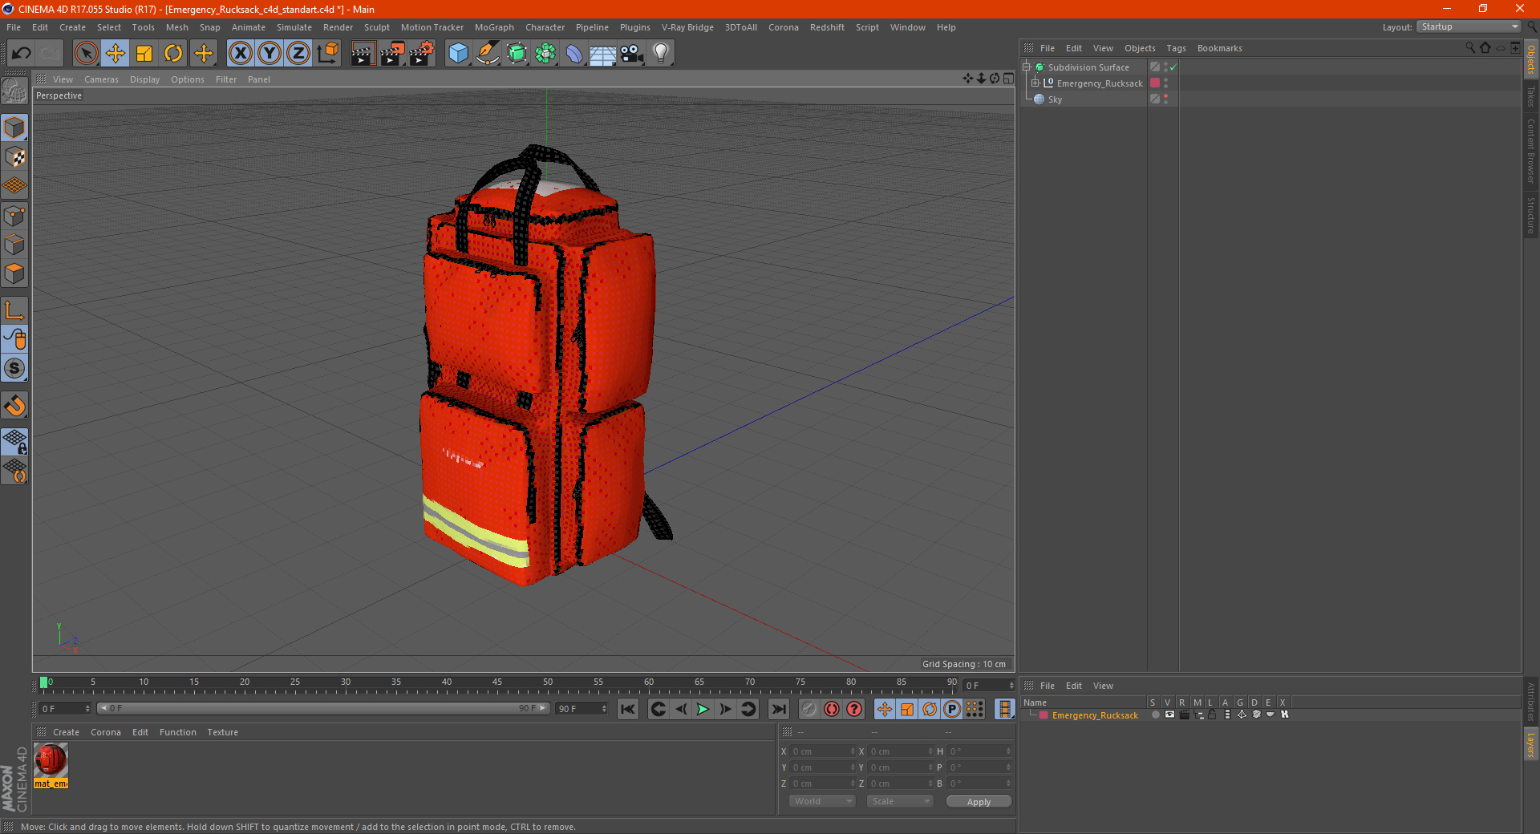Collapse Subdivision Surface tree node

coord(1027,67)
